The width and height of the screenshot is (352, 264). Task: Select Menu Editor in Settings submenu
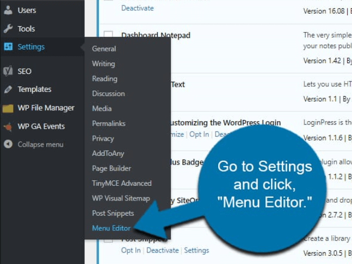pyautogui.click(x=111, y=228)
